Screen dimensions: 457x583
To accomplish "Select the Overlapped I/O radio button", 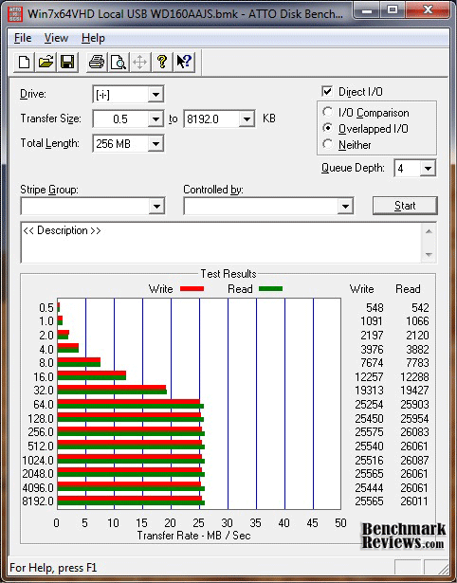I will pos(328,128).
